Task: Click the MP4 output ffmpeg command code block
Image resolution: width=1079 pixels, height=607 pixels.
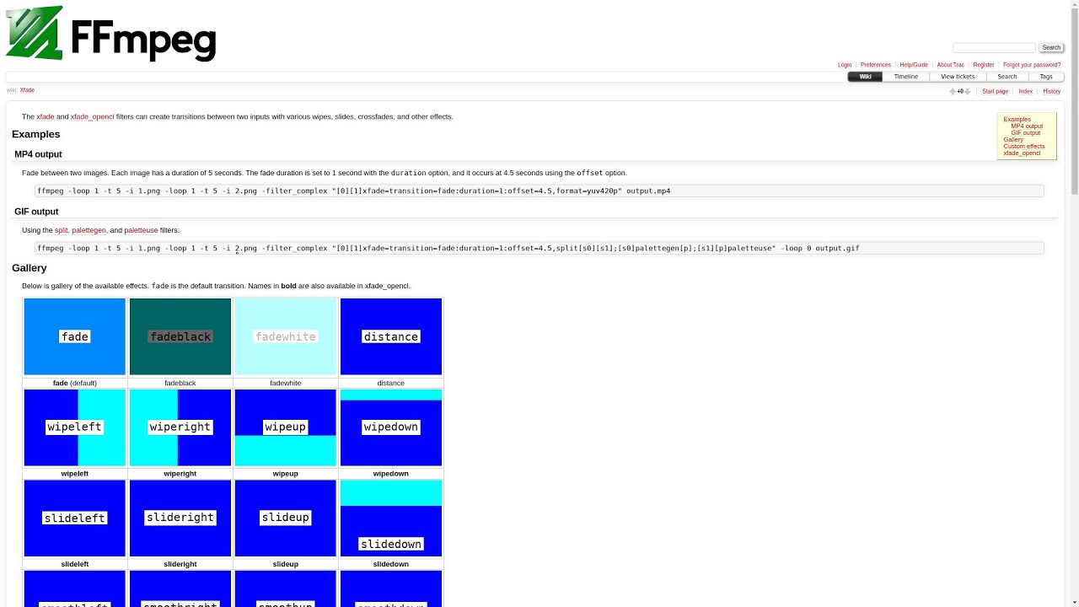Action: 539,191
